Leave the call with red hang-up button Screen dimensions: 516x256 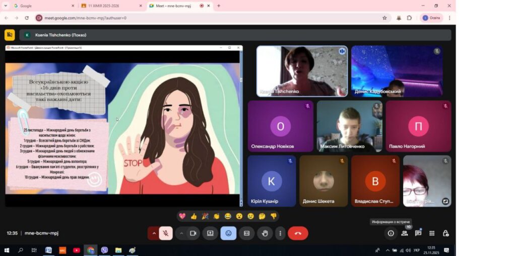(x=298, y=233)
